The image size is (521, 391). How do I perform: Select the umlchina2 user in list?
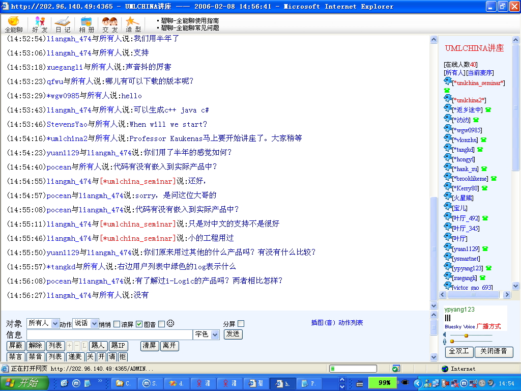point(469,100)
